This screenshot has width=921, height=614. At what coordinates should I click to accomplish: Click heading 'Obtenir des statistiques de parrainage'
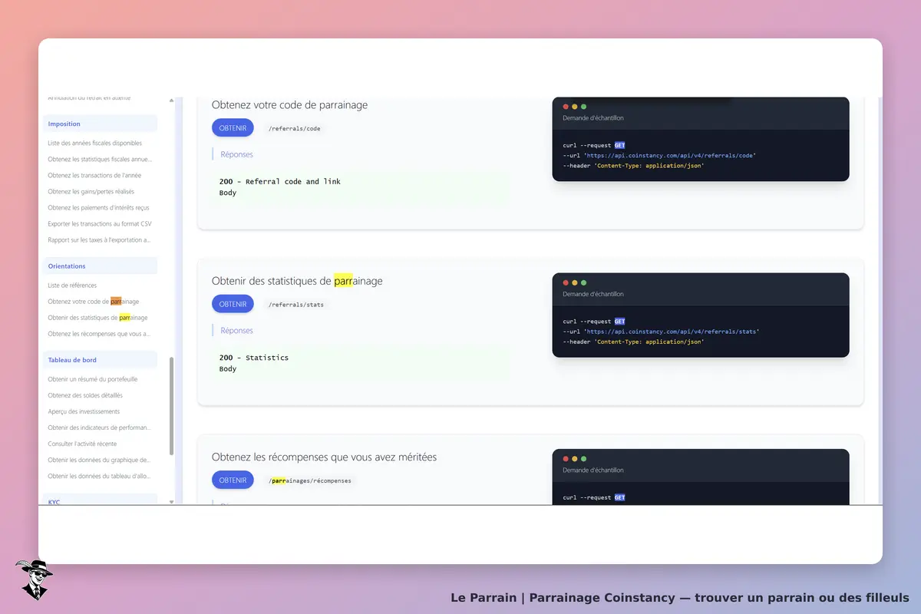tap(297, 281)
